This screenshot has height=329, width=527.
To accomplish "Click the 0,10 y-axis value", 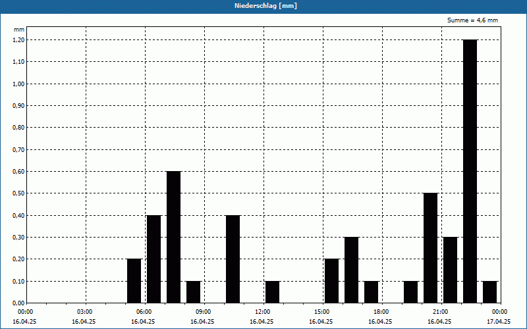I will pyautogui.click(x=18, y=282).
